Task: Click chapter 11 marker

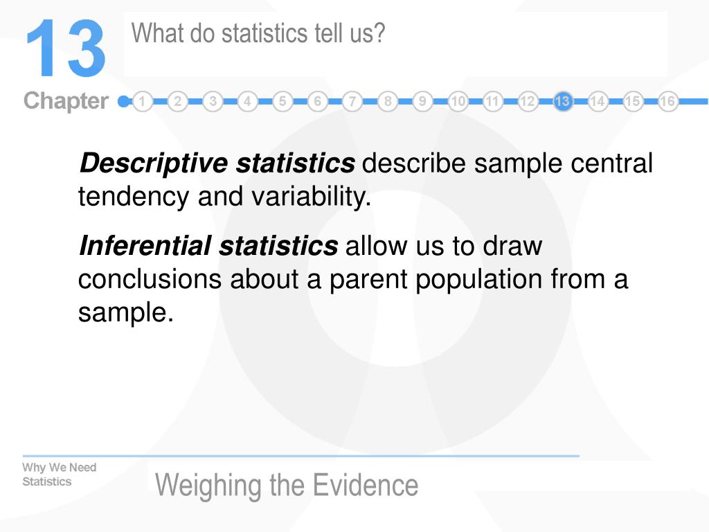Action: [x=492, y=101]
